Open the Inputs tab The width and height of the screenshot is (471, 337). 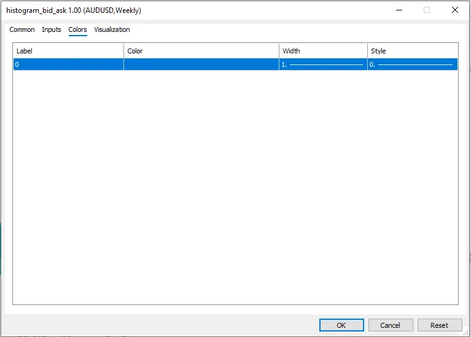[x=52, y=29]
